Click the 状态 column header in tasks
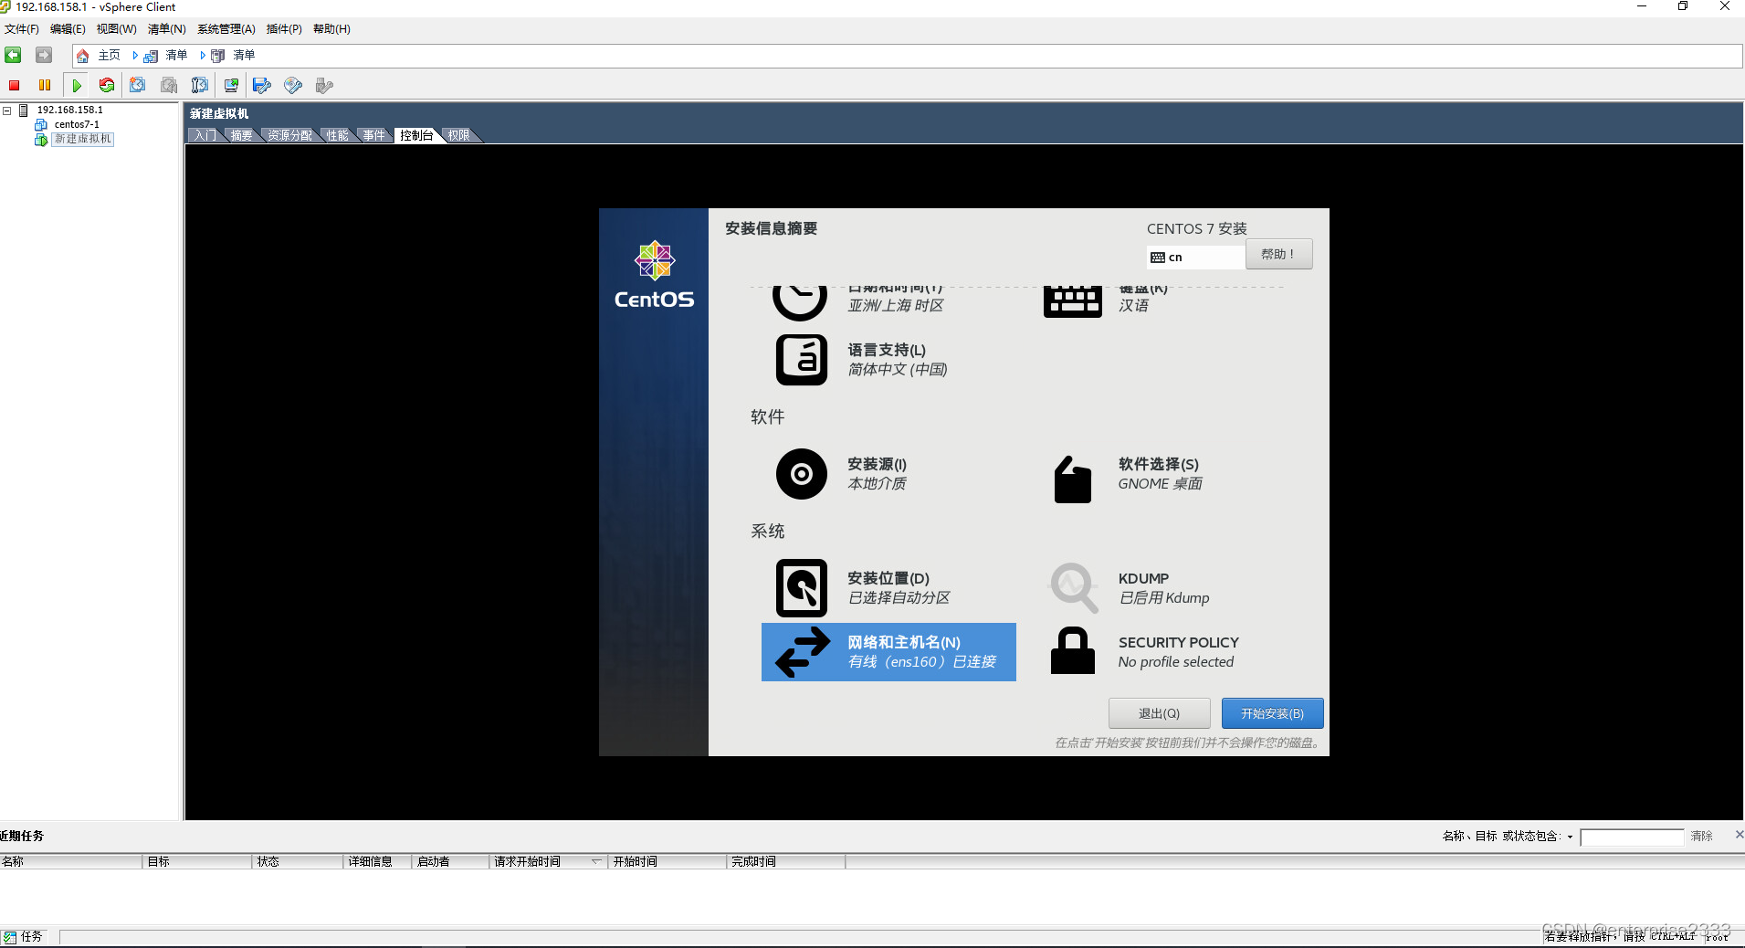Viewport: 1745px width, 948px height. click(298, 861)
